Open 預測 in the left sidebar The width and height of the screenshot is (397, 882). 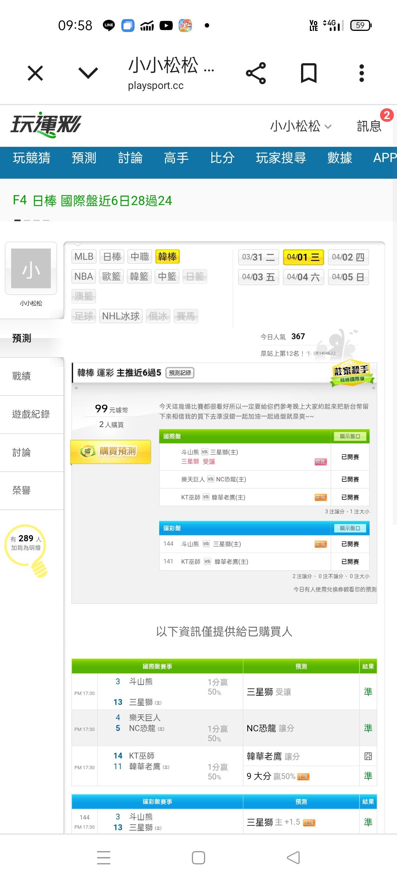[x=32, y=338]
